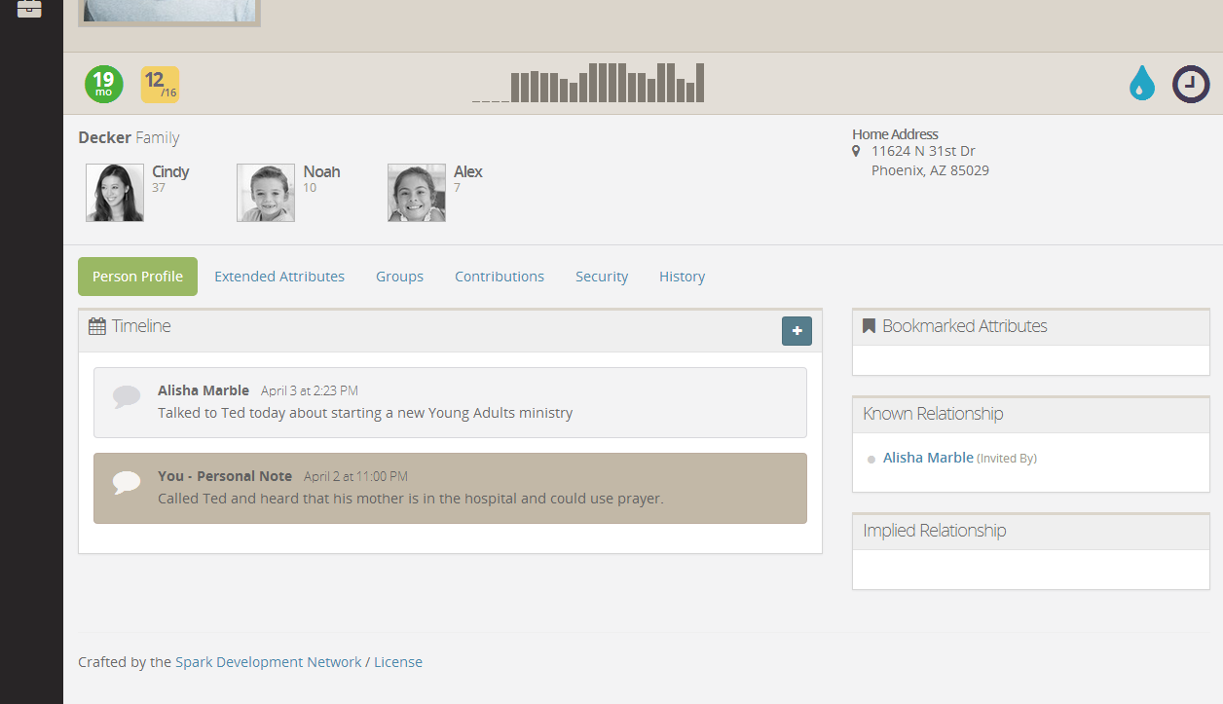This screenshot has height=704, width=1223.
Task: Open Alisha Marble known relationship link
Action: (928, 458)
